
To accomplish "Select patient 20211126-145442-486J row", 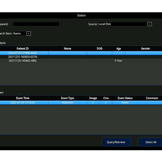I will coord(23,61).
